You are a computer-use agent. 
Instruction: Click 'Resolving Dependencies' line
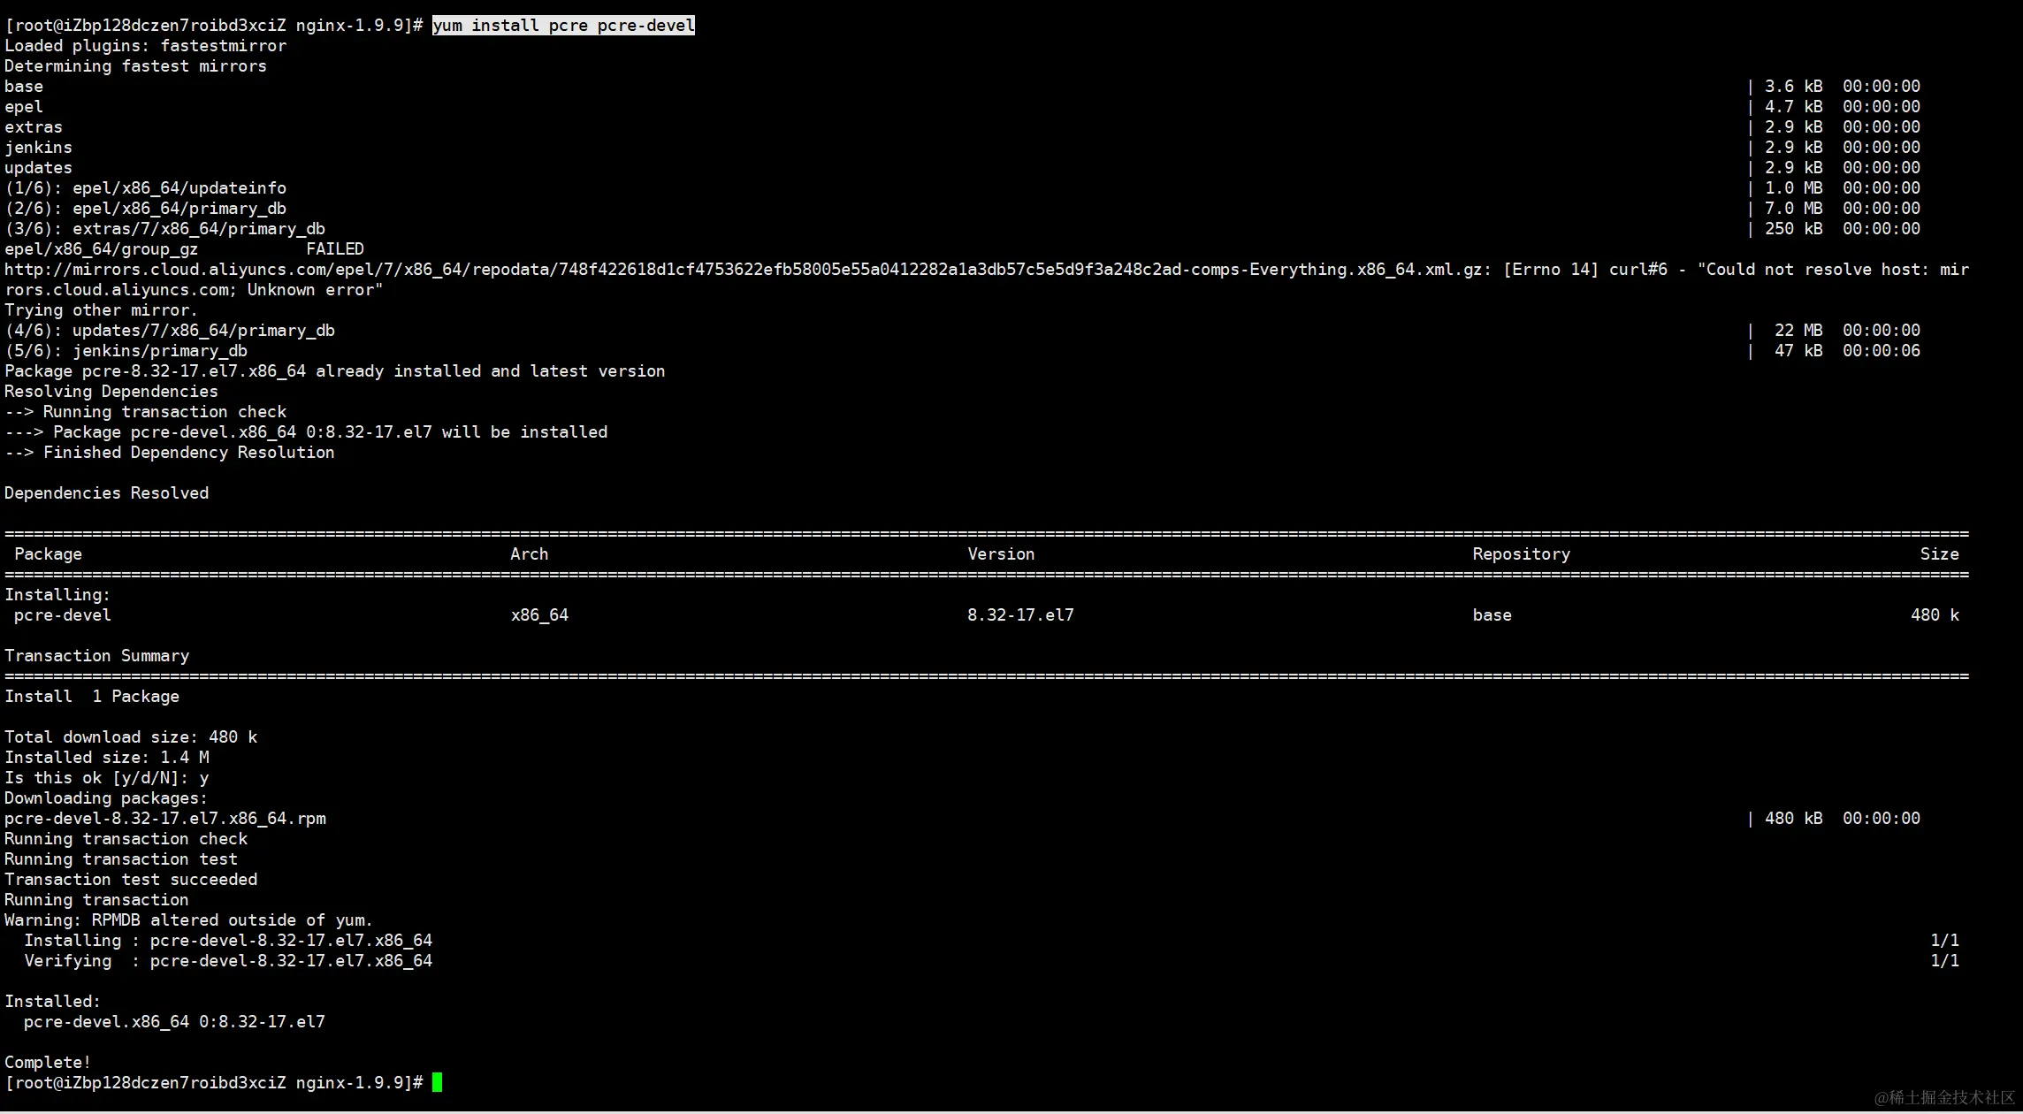coord(111,392)
